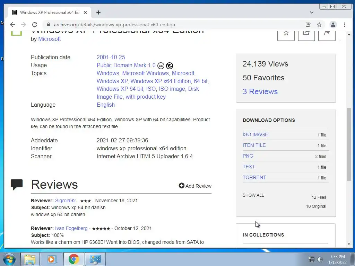This screenshot has width=355, height=266.
Task: Open the Microsoft creator link
Action: pyautogui.click(x=49, y=39)
